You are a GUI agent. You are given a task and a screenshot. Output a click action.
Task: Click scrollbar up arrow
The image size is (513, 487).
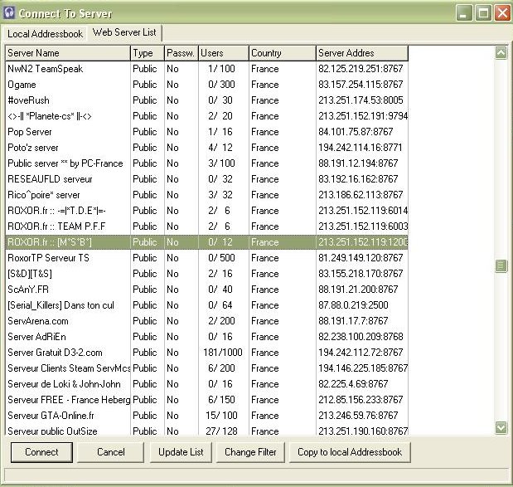click(501, 52)
